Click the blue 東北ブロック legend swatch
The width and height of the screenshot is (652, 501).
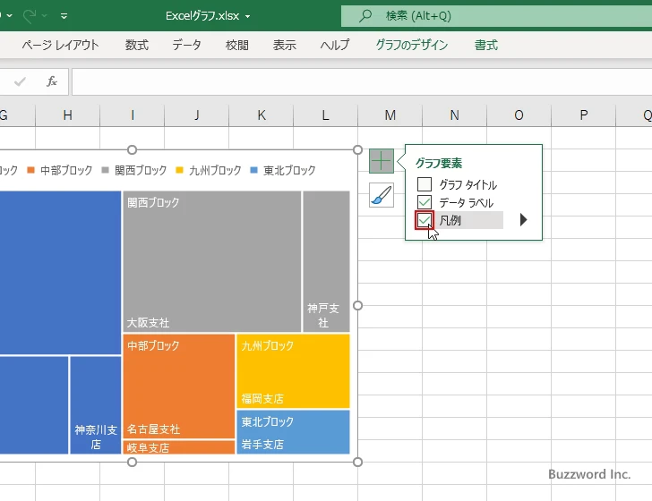point(254,170)
